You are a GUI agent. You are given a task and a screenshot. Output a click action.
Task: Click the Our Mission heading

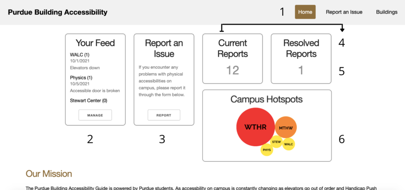(x=49, y=174)
